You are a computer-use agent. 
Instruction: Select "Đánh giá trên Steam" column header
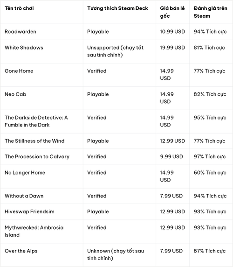pyautogui.click(x=210, y=12)
